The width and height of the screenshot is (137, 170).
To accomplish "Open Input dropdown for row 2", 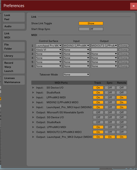I will [76, 50].
